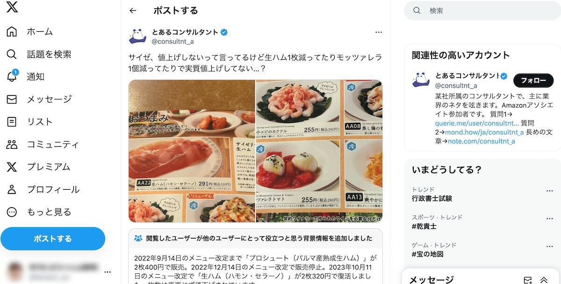Go back with the arrow icon
Viewport: 561px width, 284px height.
click(133, 10)
